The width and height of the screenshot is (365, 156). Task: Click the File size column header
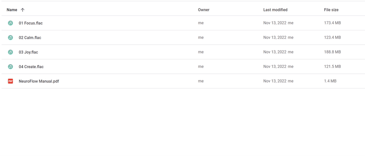(331, 10)
